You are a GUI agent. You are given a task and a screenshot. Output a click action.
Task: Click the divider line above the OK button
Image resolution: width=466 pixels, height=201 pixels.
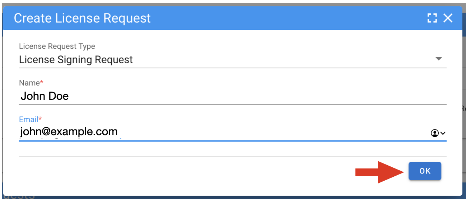(233, 156)
